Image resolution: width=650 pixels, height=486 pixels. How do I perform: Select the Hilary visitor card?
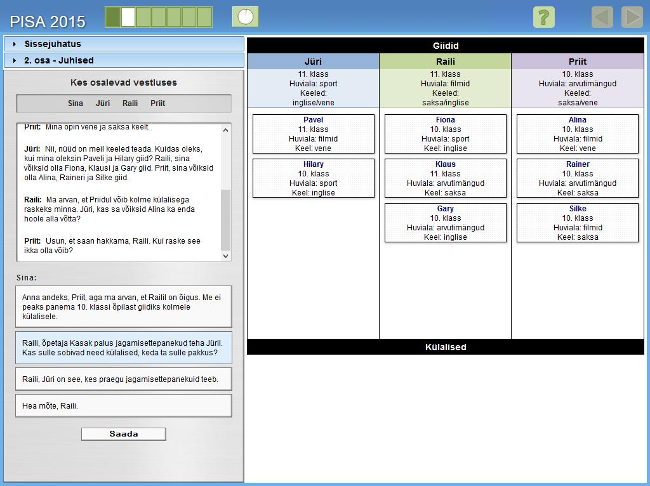pos(314,178)
